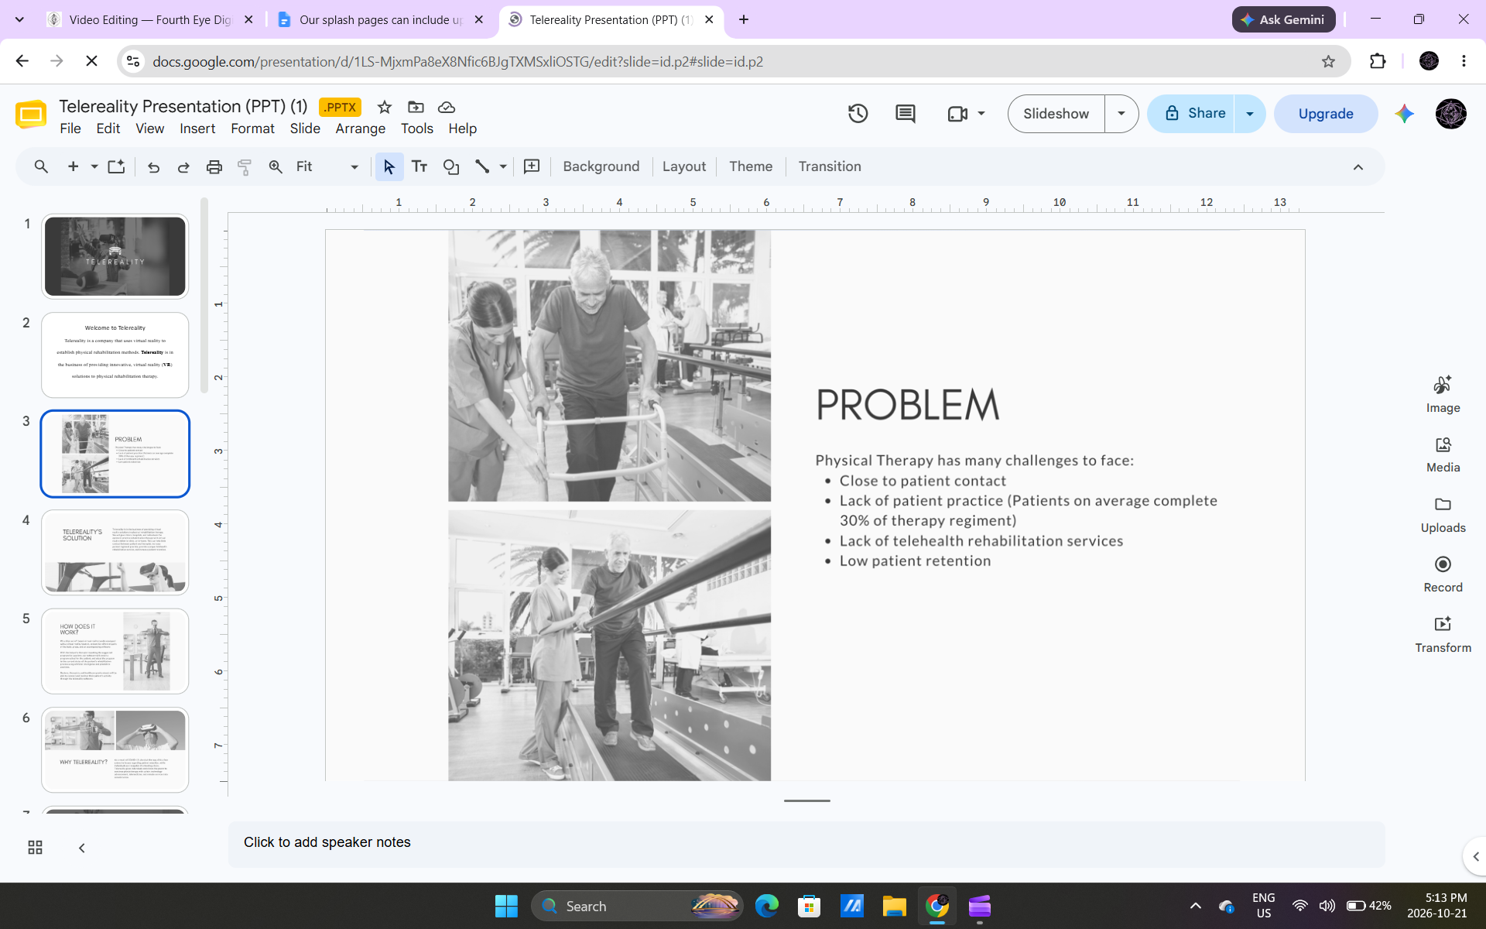
Task: Click the undo arrow in toolbar
Action: pyautogui.click(x=153, y=166)
